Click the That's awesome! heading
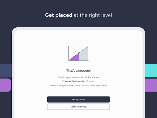Viewport: 157px width, 118px height. pos(78,70)
